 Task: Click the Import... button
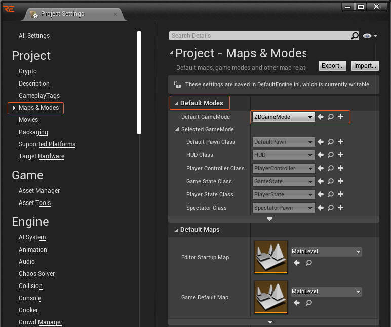tap(365, 66)
